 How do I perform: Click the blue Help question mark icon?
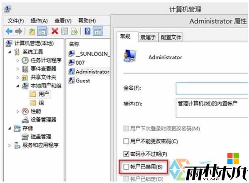[x=88, y=31]
